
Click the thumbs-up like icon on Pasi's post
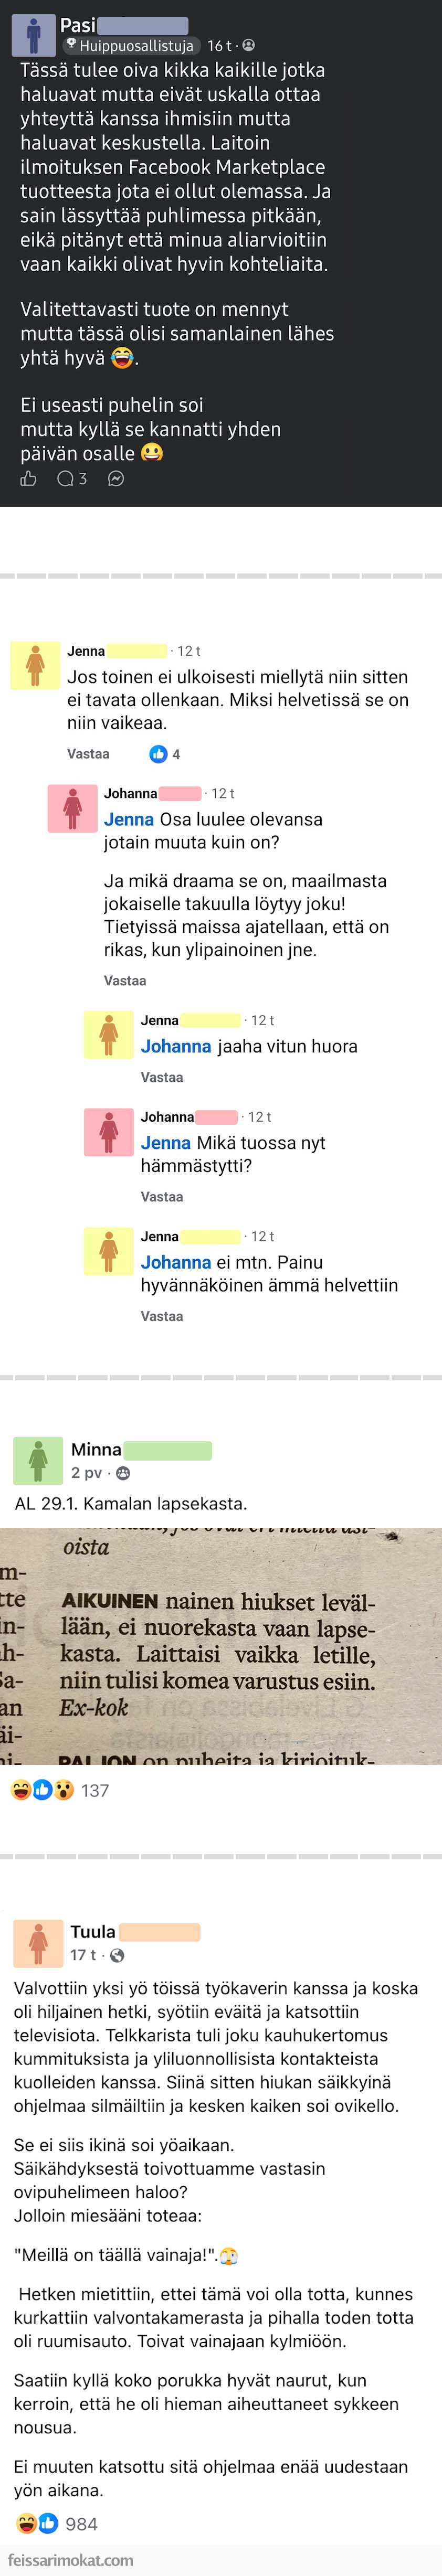(x=29, y=478)
